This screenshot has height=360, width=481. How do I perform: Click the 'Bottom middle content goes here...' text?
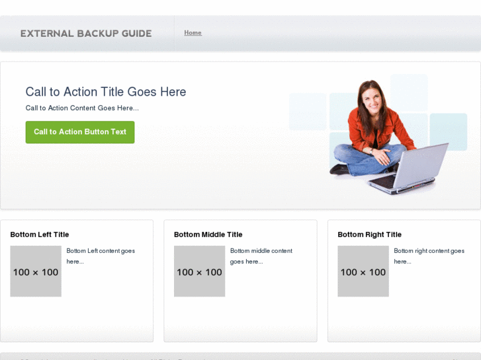(261, 256)
